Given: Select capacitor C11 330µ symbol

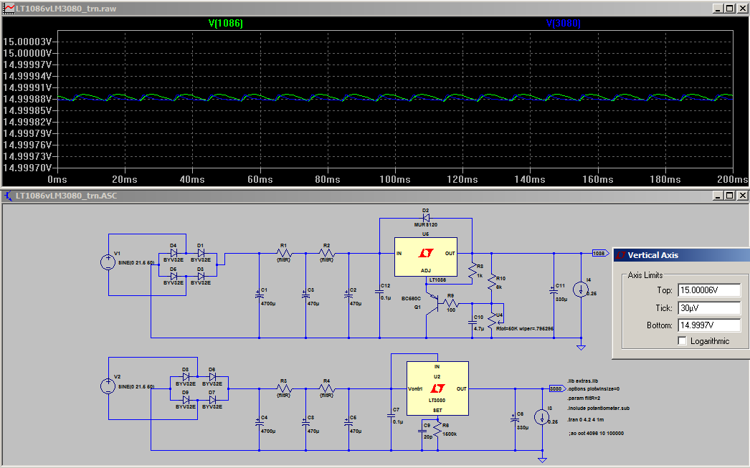Looking at the screenshot, I should pos(554,291).
